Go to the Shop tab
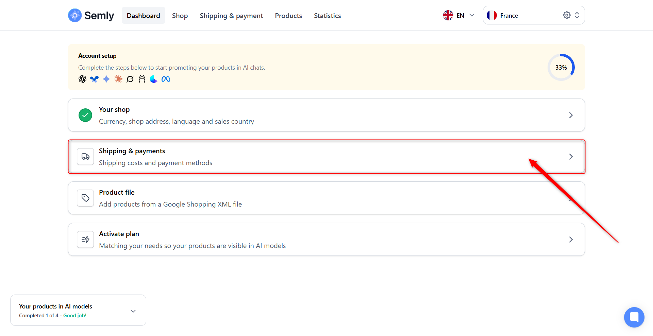653x336 pixels. [x=180, y=16]
